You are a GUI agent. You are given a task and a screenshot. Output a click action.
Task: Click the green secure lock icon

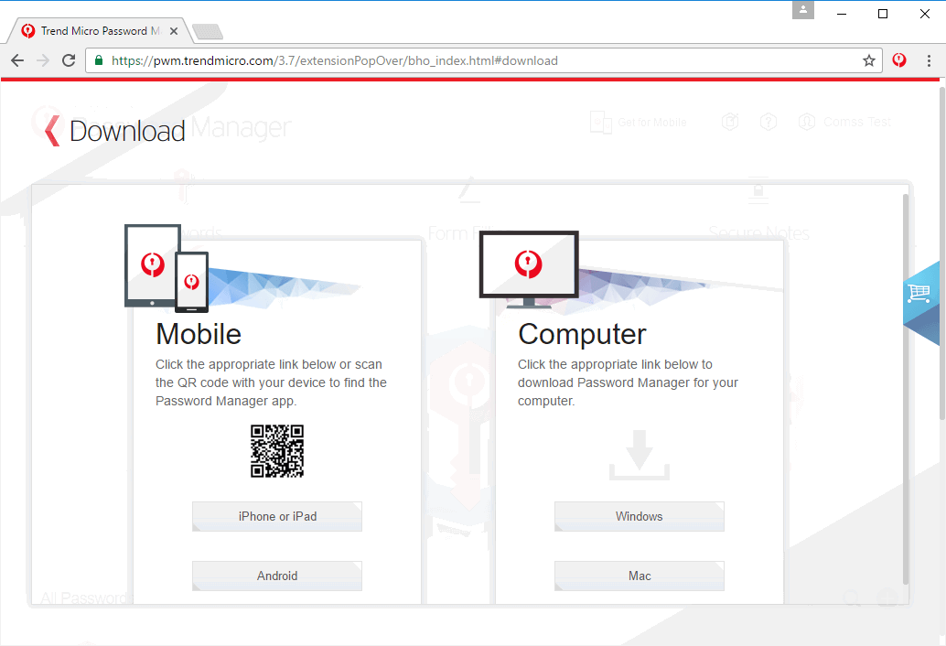(x=99, y=60)
